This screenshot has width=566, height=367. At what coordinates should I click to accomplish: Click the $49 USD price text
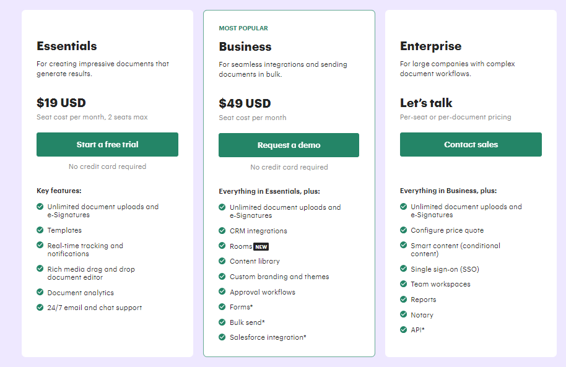(245, 103)
